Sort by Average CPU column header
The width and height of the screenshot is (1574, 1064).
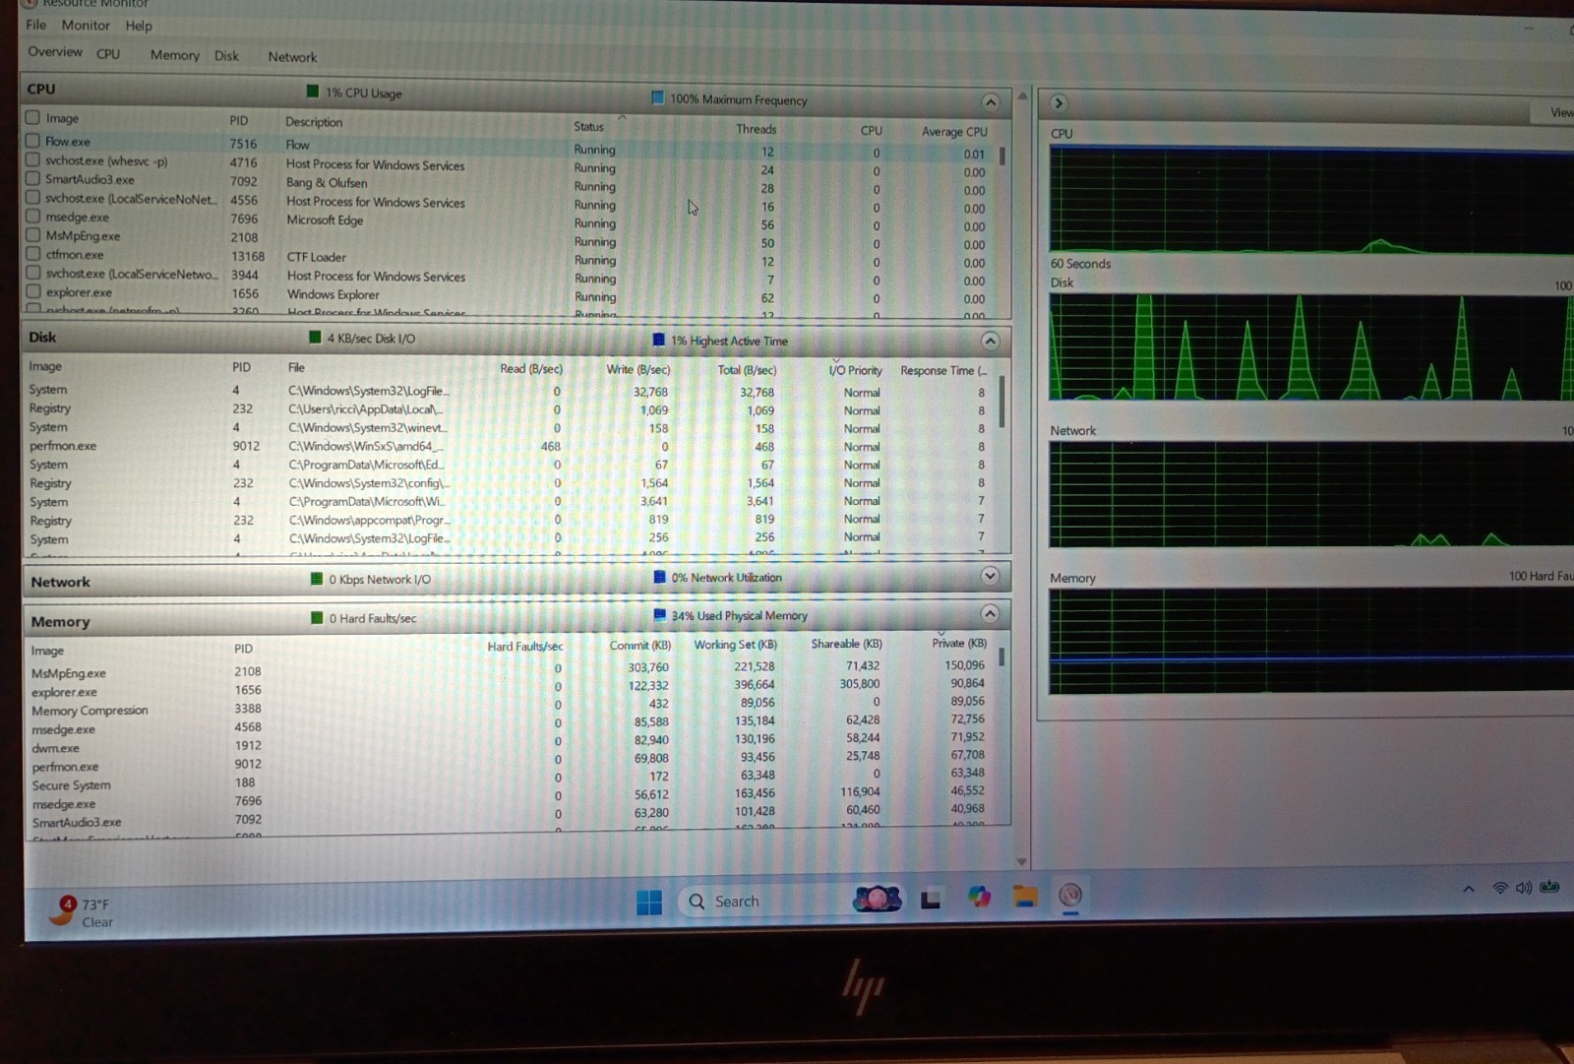pyautogui.click(x=954, y=132)
